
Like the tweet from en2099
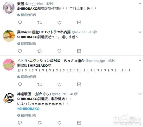point(59,51)
